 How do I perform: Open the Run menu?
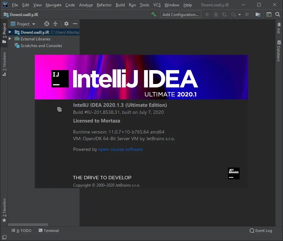click(132, 5)
